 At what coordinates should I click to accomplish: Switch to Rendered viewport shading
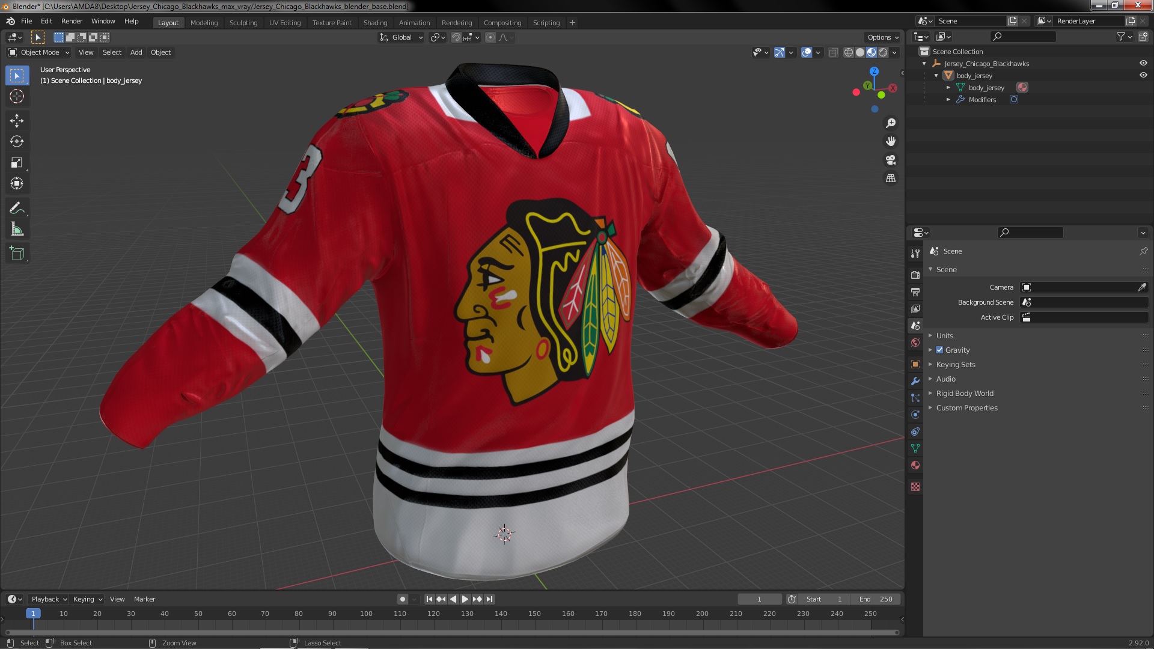[883, 52]
